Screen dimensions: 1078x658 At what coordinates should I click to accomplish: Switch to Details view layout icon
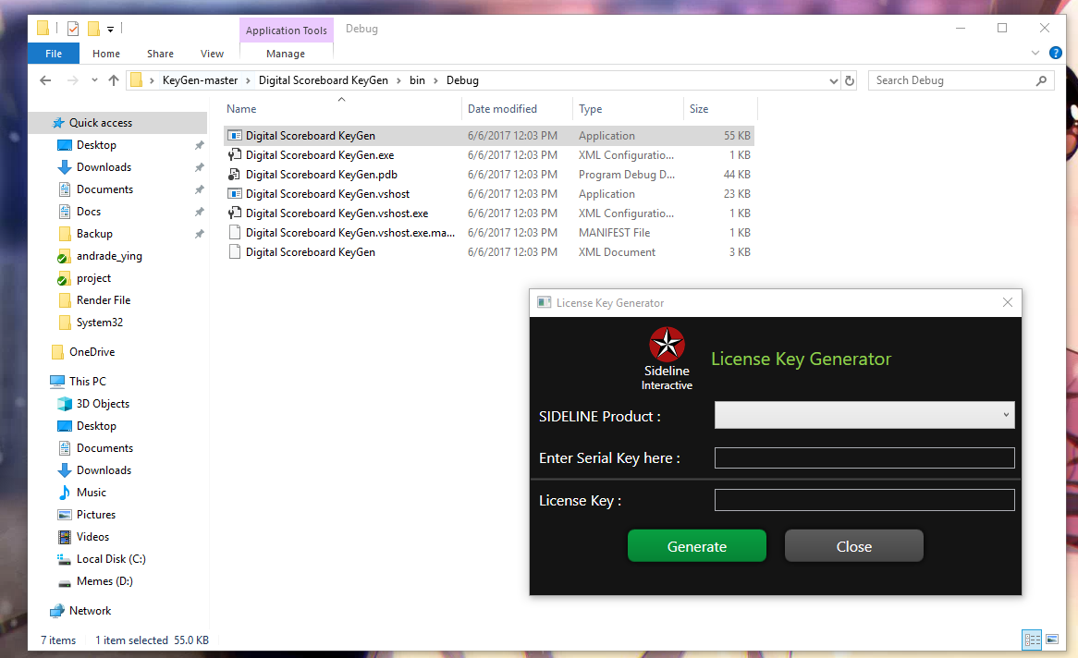1032,640
